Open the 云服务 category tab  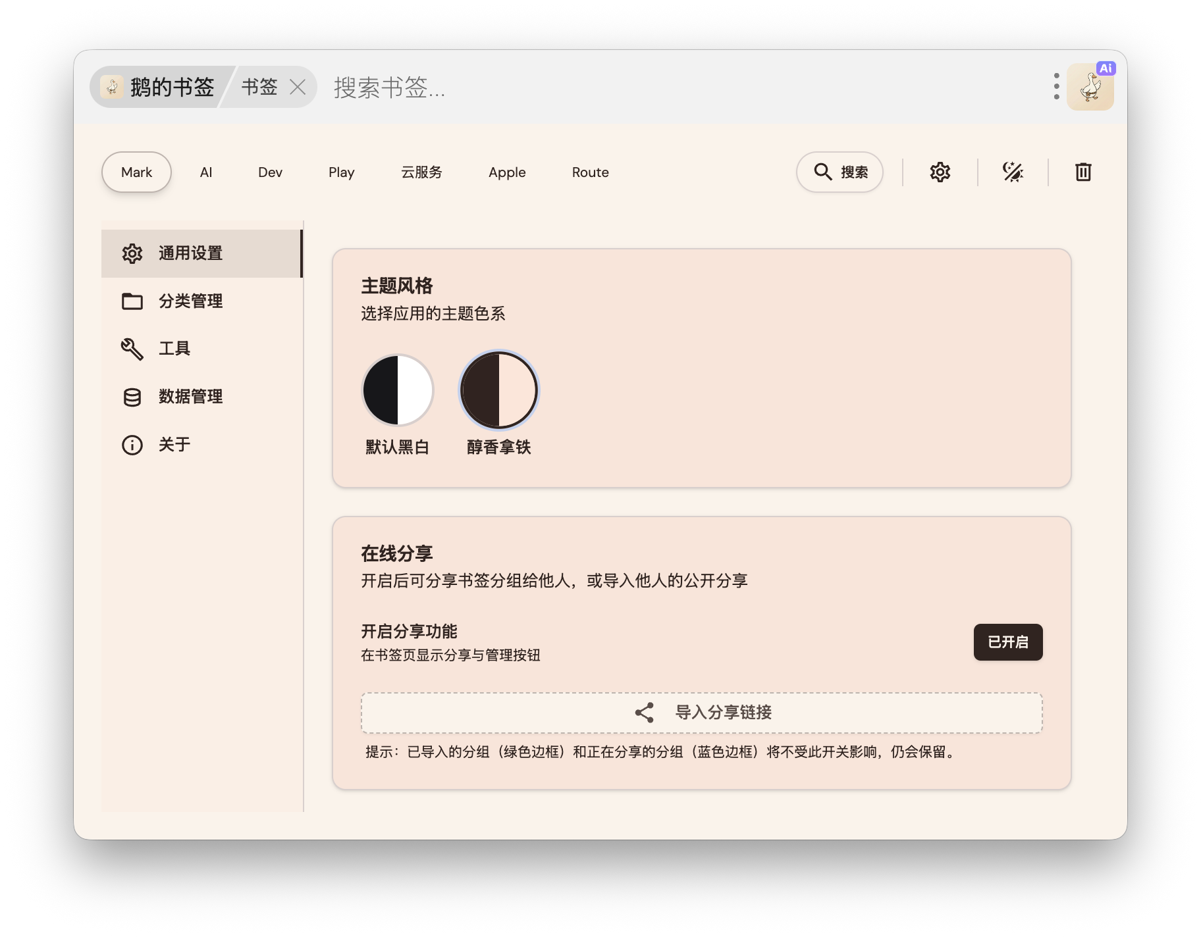pos(421,172)
